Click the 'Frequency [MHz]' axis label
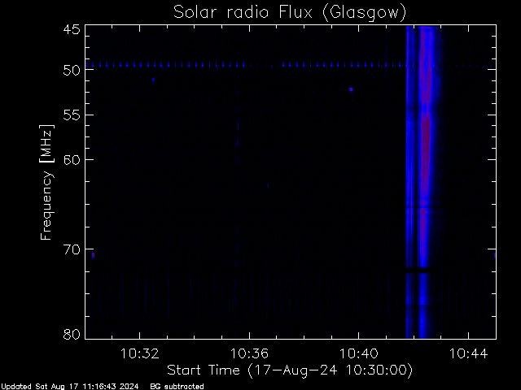 [46, 182]
